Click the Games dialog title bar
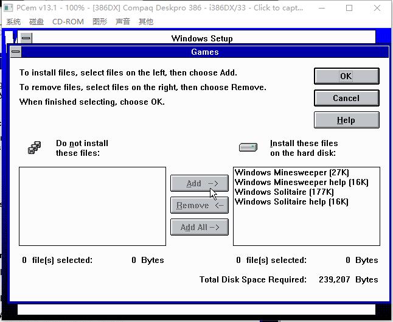Screen dimensions: 393x322 205,52
